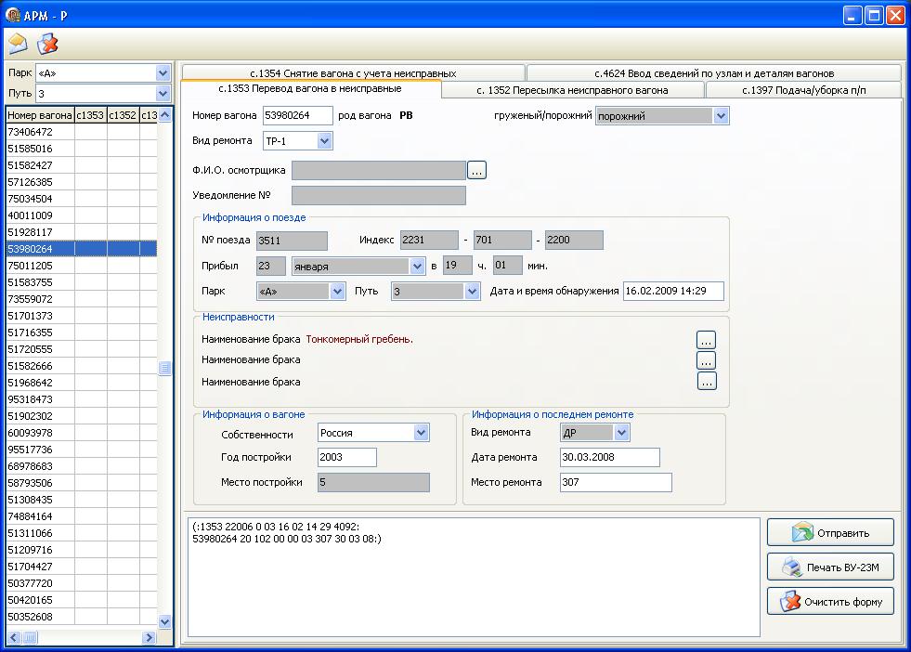911x652 pixels.
Task: Click the APM-P application icon in title bar
Action: point(13,15)
